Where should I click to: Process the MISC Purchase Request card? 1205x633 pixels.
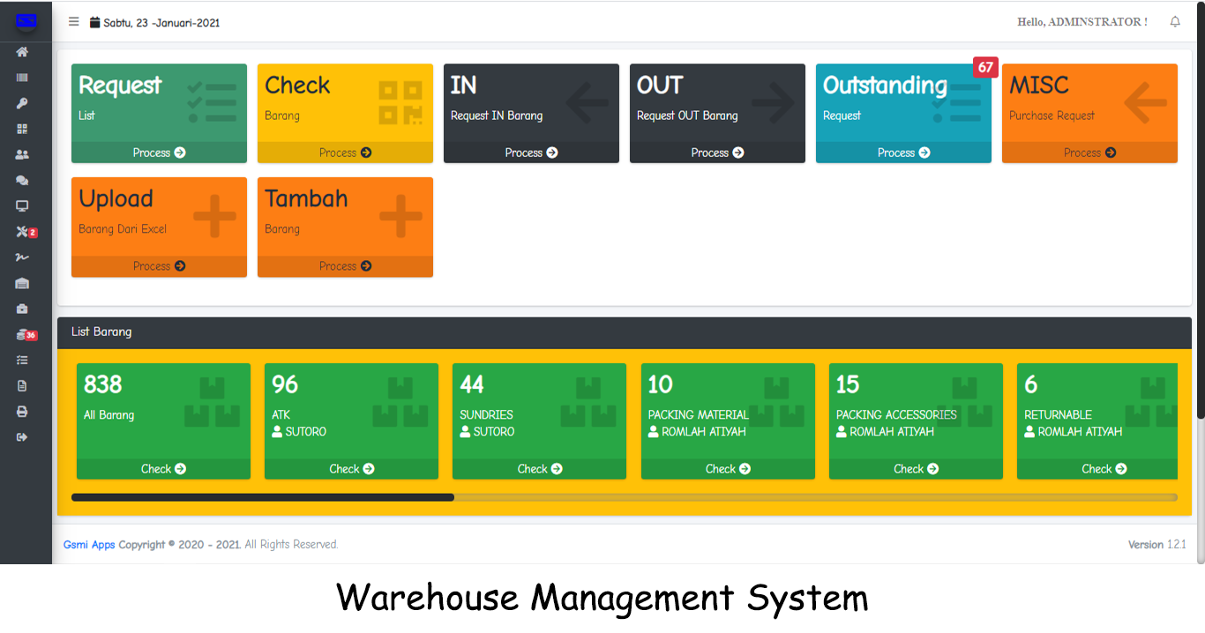[x=1089, y=153]
